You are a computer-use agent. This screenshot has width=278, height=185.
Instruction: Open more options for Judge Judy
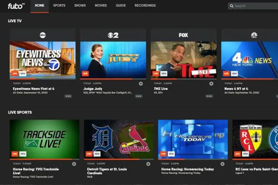(139, 96)
